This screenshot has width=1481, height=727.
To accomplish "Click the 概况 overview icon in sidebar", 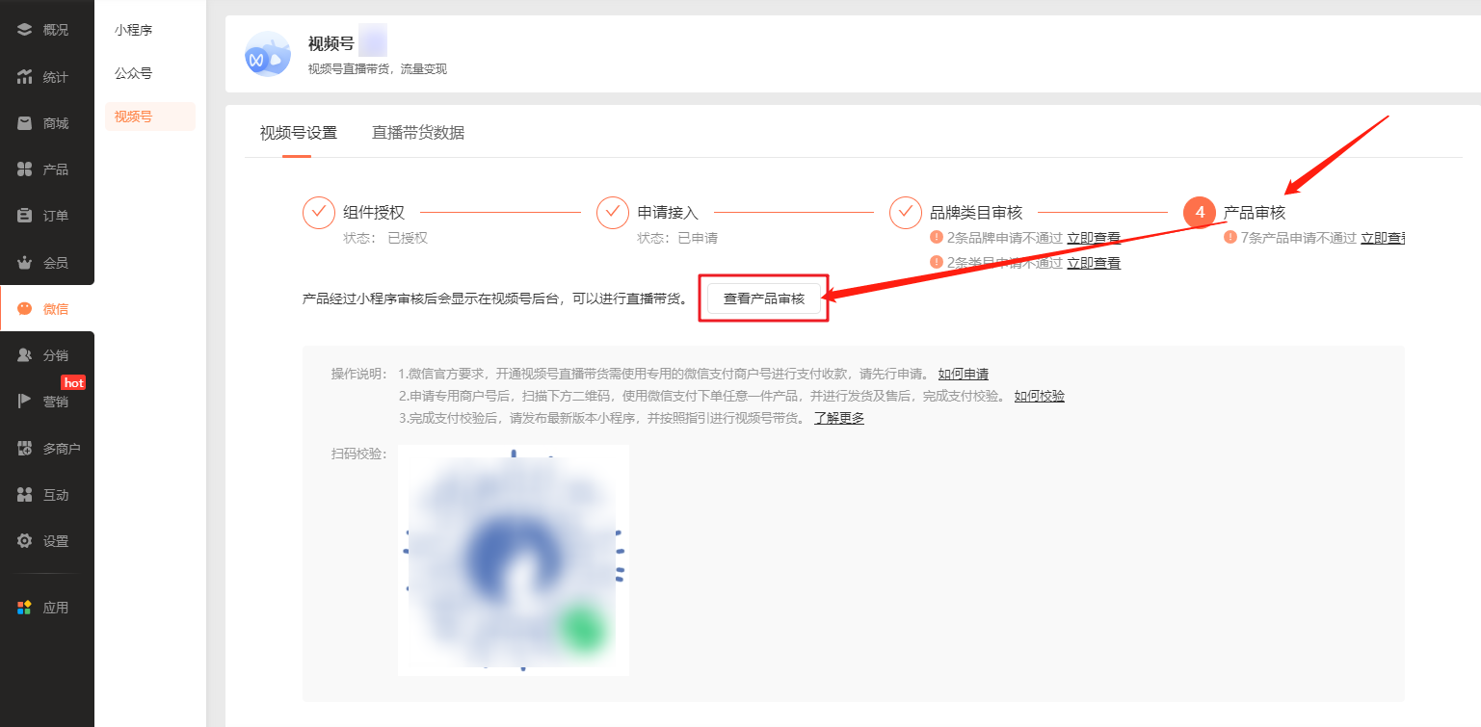I will coord(25,30).
